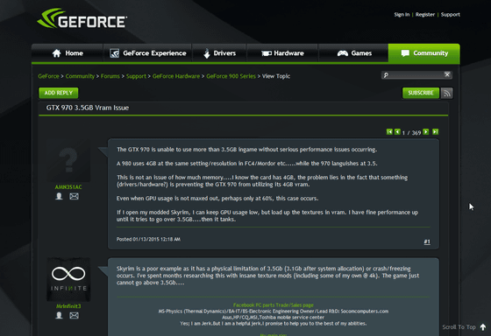Viewport: 491px width, 336px height.
Task: Open the Drivers tab
Action: click(x=219, y=53)
